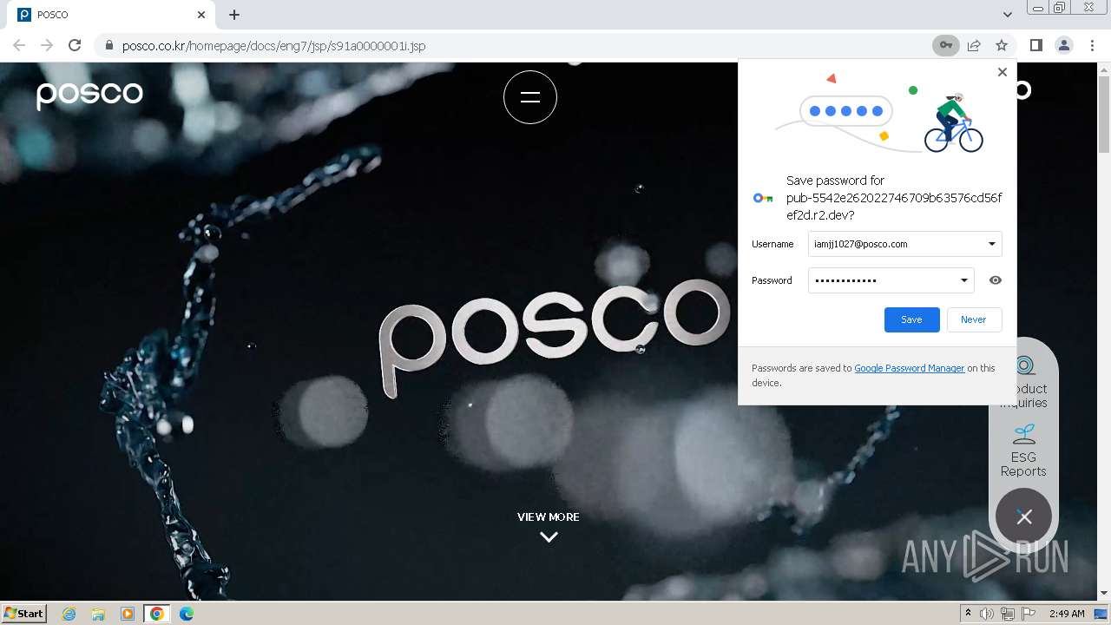This screenshot has height=625, width=1111.
Task: Expand the Username dropdown
Action: 991,244
